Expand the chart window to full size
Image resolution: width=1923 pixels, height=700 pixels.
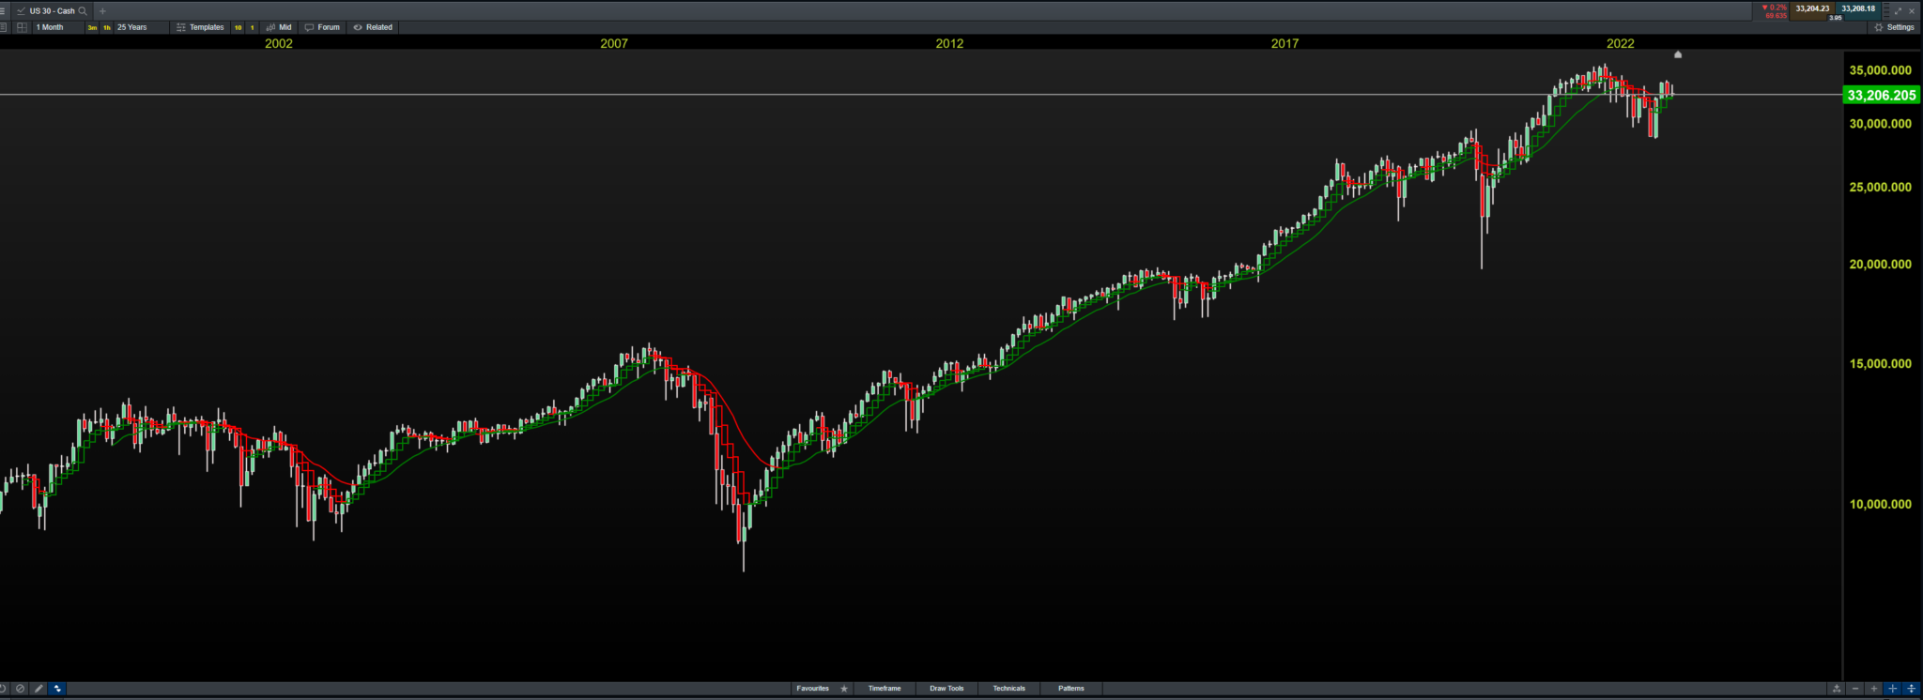pyautogui.click(x=1898, y=11)
